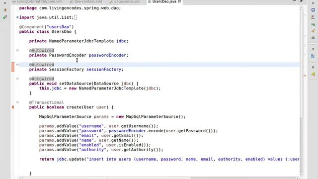Collapse the @Autowired setDataSource method
Image resolution: width=318 pixels, height=179 pixels.
[18, 79]
